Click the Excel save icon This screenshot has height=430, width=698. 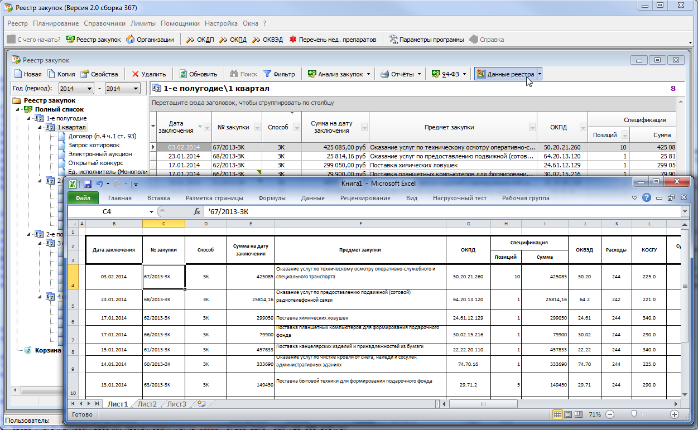(88, 183)
